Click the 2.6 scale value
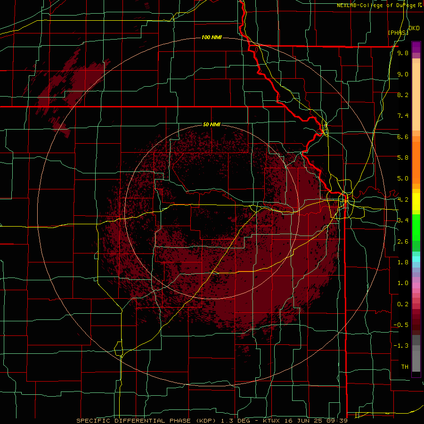The height and width of the screenshot is (424, 424). coord(403,242)
